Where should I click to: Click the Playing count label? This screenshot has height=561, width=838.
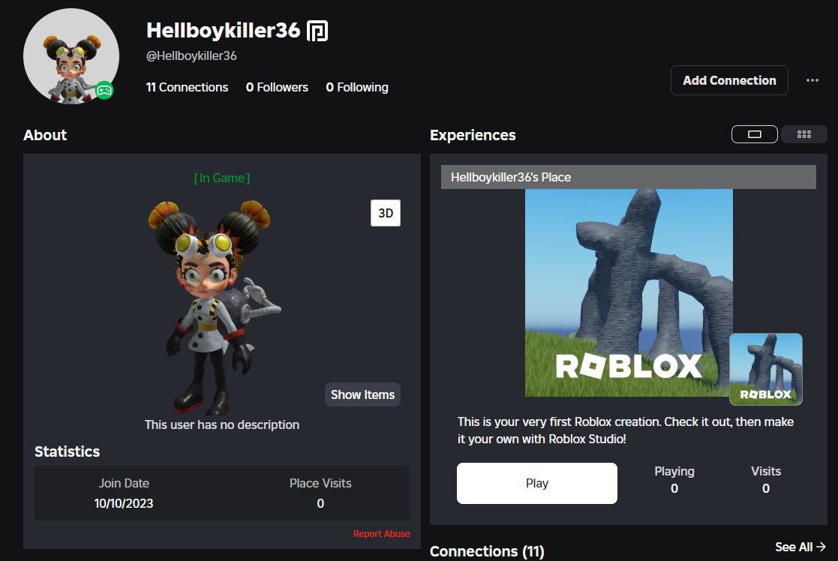pyautogui.click(x=674, y=471)
